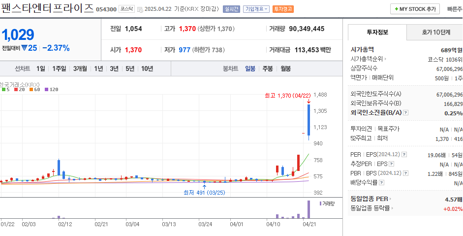Click the 투자경고 warning badge
The image size is (463, 236).
coord(283,9)
